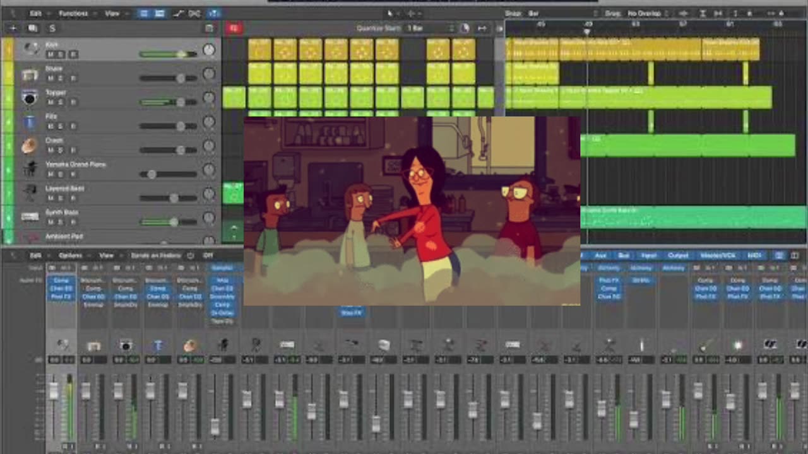Click the Kick track pan knob
The width and height of the screenshot is (808, 454).
pyautogui.click(x=208, y=50)
